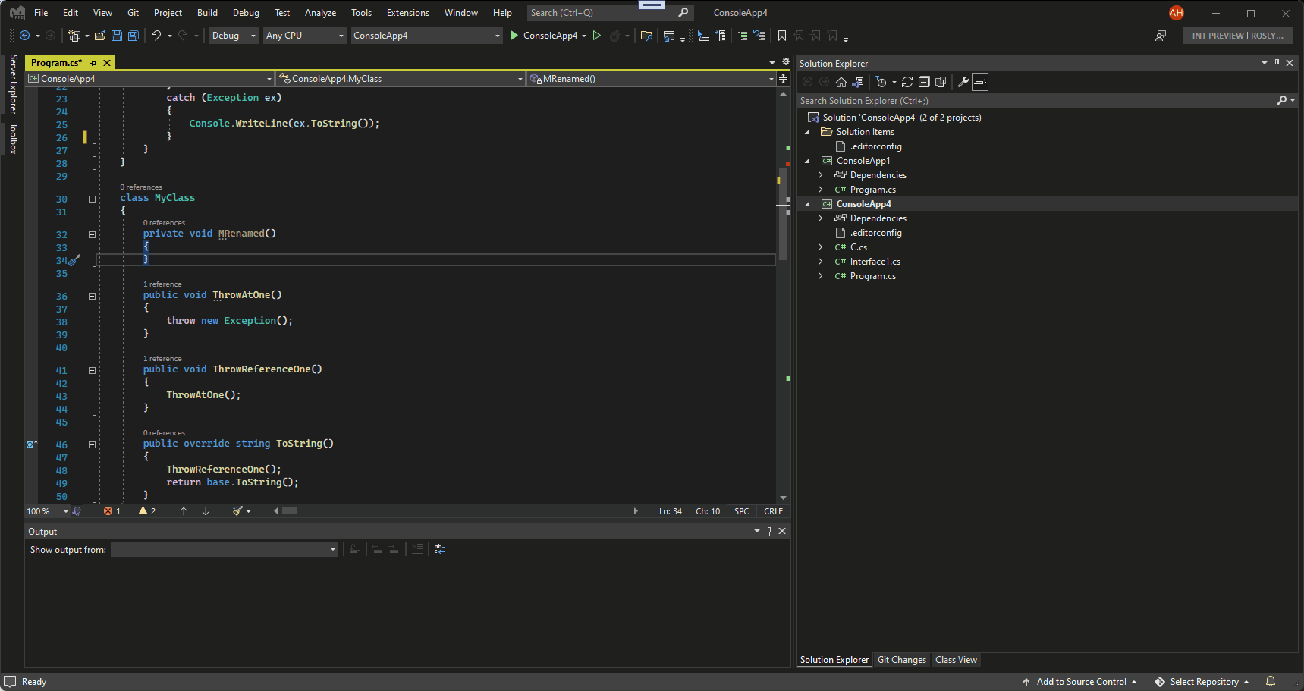Click the Home icon in Solution Explorer
The width and height of the screenshot is (1304, 691).
841,82
